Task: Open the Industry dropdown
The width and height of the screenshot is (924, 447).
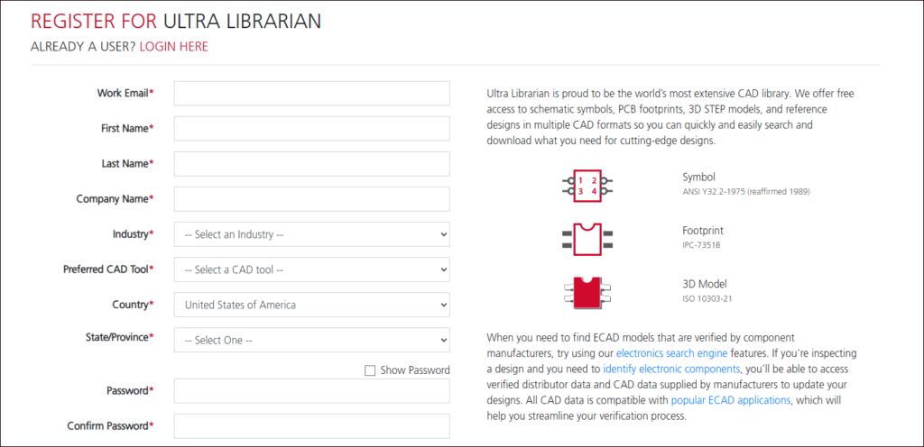Action: pyautogui.click(x=311, y=234)
